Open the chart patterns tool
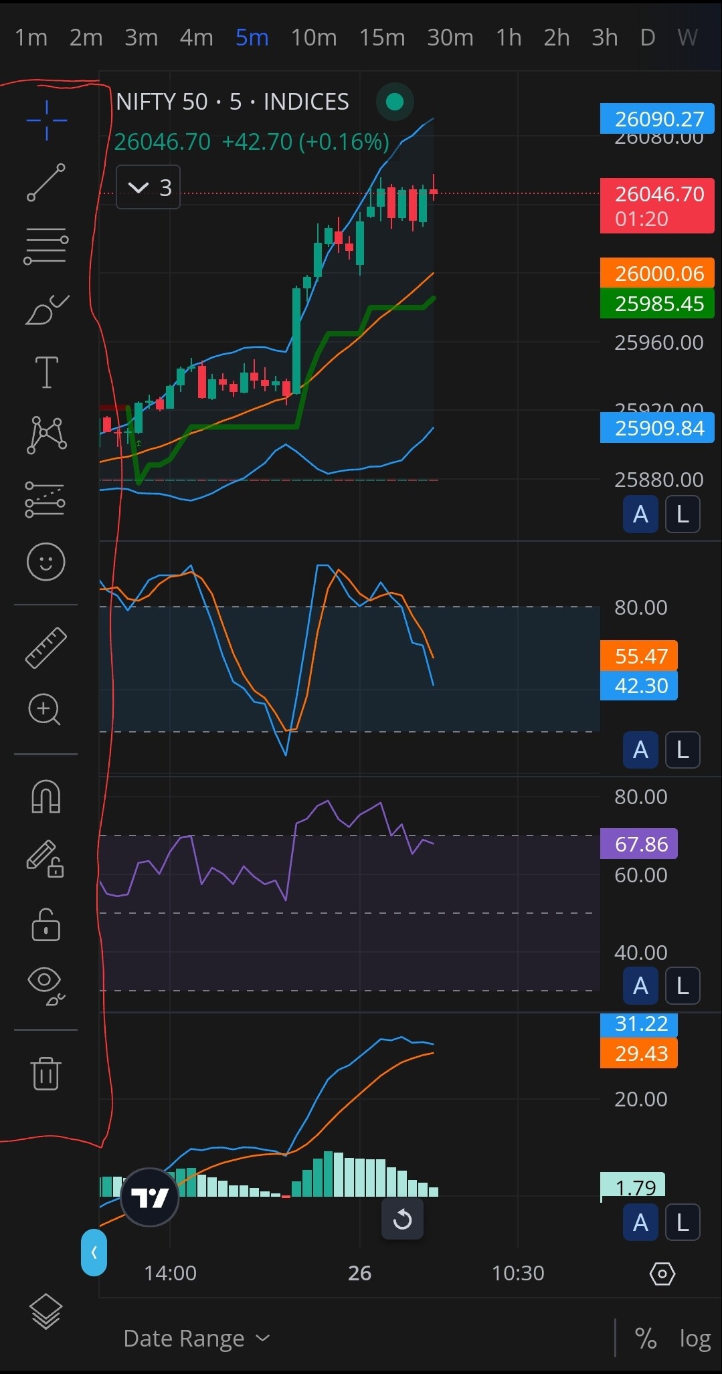This screenshot has height=1374, width=722. pos(46,435)
